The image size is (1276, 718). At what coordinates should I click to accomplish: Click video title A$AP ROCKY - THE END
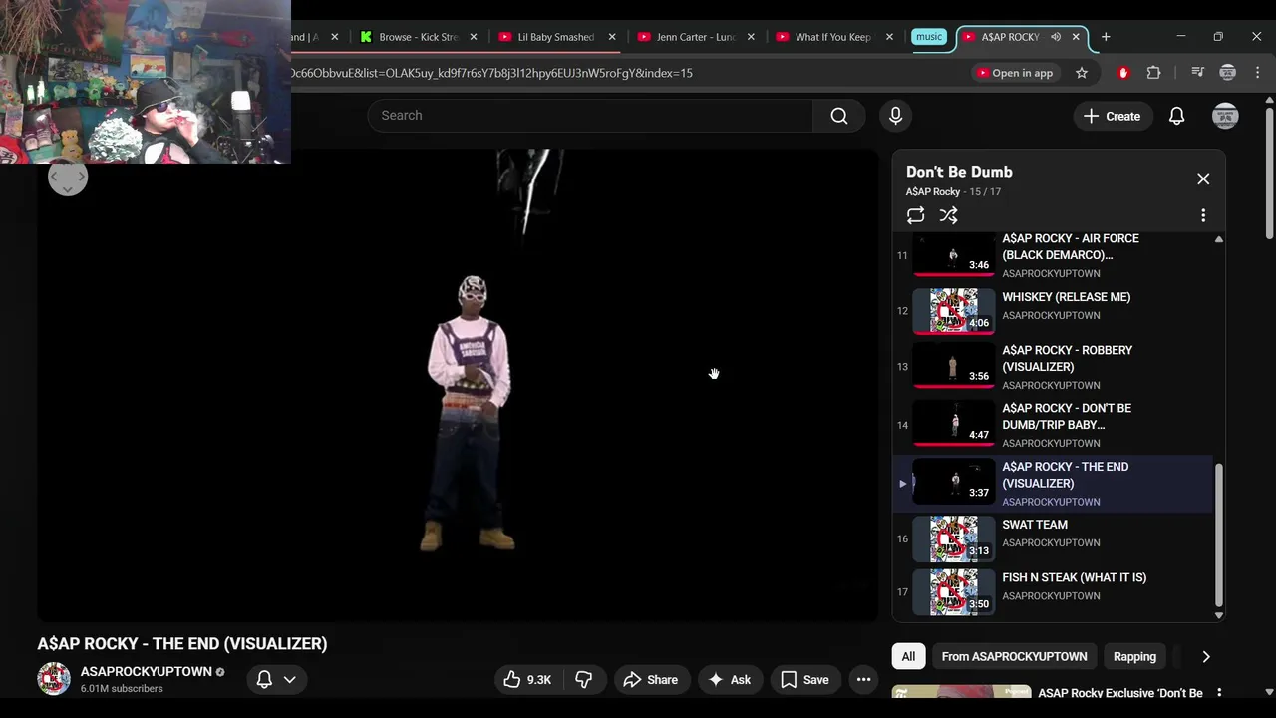(x=182, y=643)
